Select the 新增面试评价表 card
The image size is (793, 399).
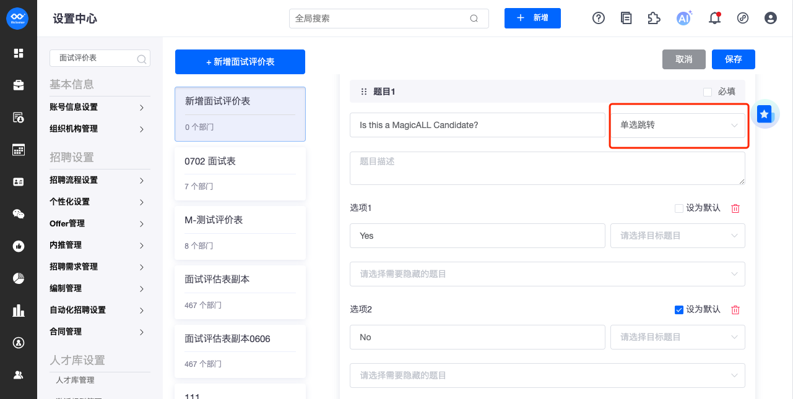[x=240, y=114]
